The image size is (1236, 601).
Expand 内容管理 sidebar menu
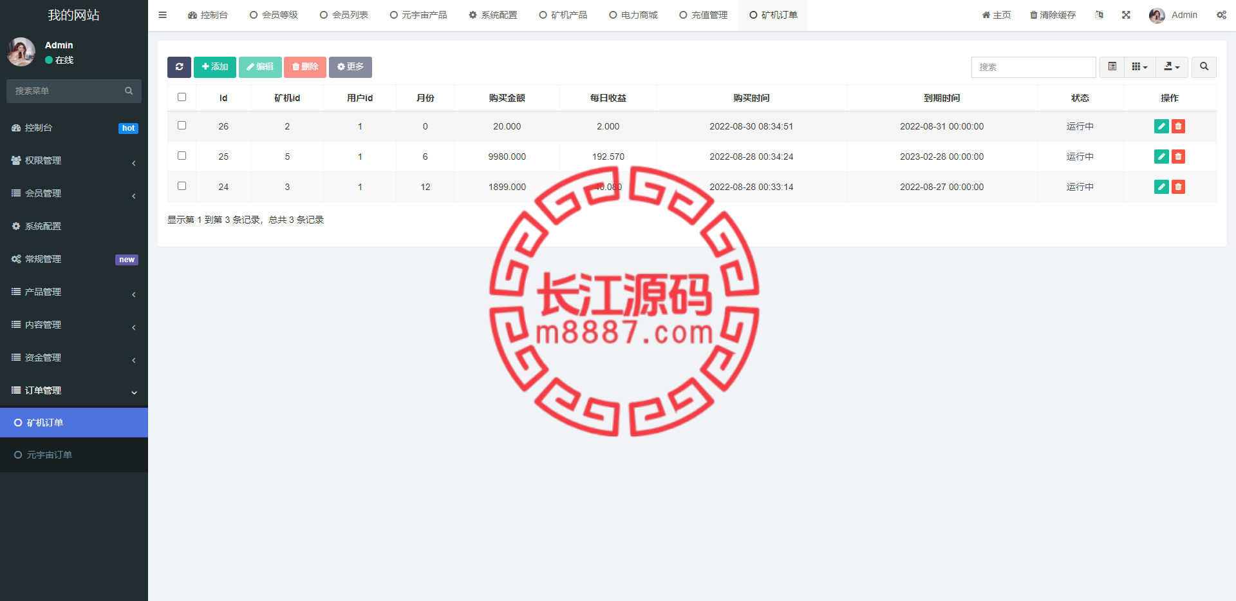(74, 325)
